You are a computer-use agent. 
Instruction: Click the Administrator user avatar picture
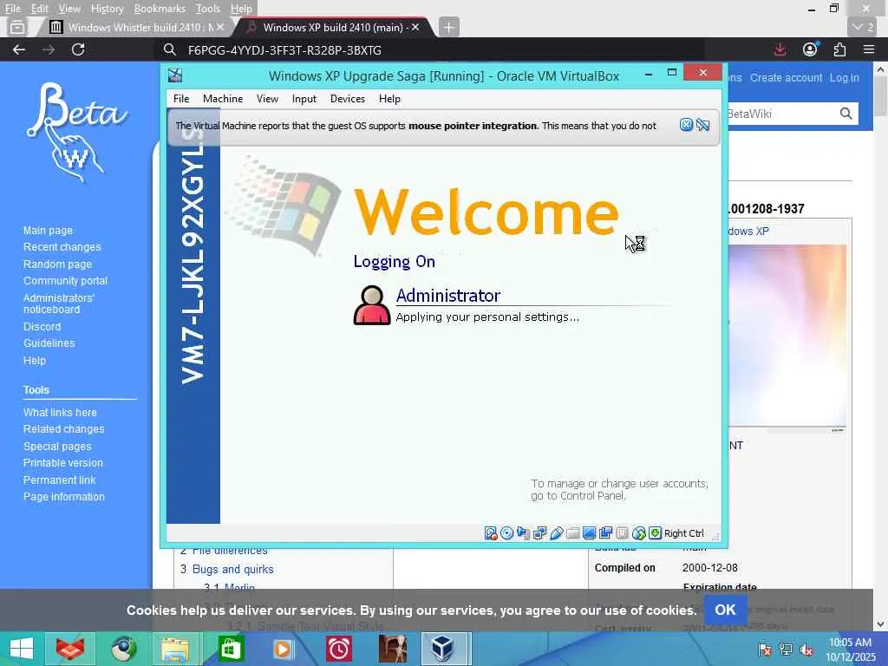[x=372, y=304]
